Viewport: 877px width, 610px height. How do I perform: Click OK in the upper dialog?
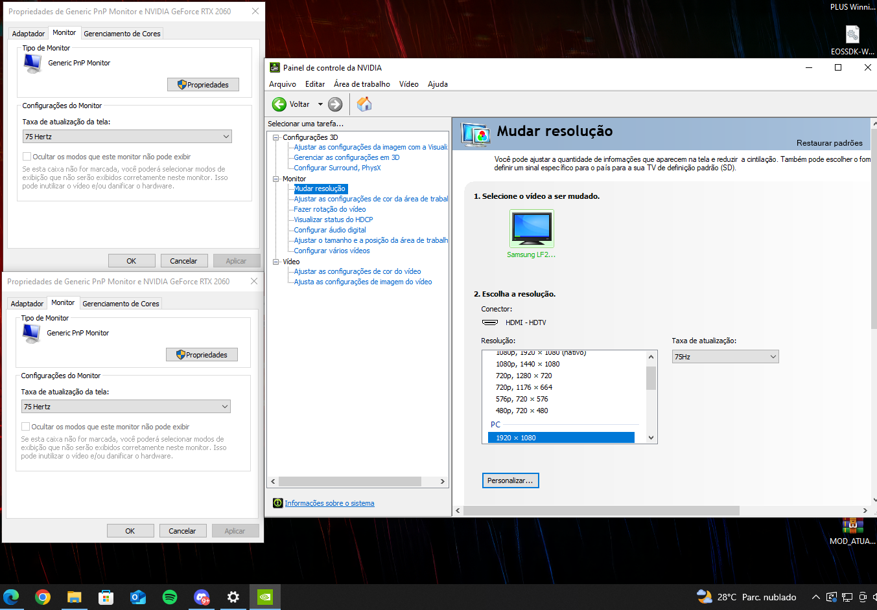coord(132,261)
